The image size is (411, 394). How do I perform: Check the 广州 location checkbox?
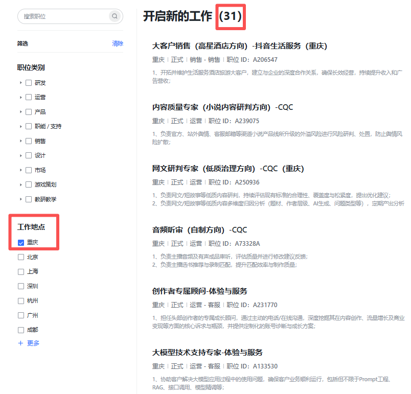coord(21,315)
